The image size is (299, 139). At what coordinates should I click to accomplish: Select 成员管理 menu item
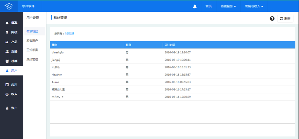32,59
